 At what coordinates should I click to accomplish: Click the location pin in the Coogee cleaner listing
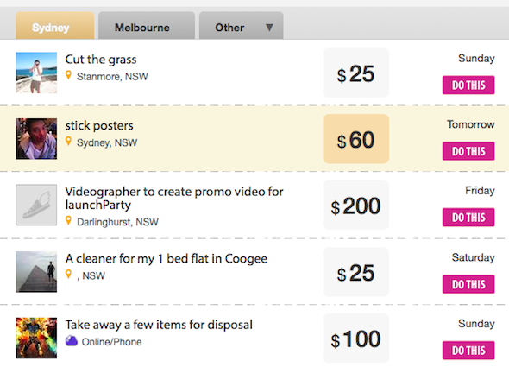coord(68,275)
